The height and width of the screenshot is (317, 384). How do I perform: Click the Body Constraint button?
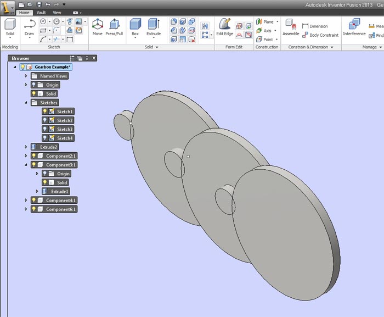pos(320,35)
